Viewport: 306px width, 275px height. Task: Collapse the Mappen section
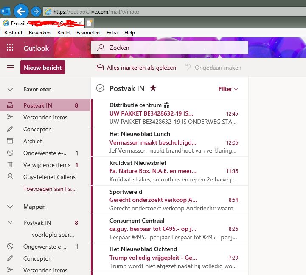click(10, 207)
